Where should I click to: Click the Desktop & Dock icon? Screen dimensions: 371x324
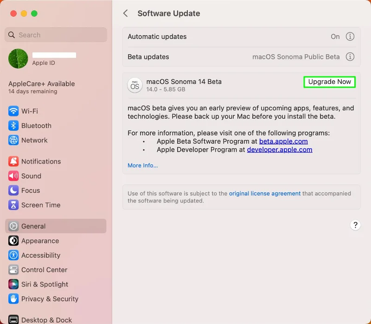coord(13,320)
